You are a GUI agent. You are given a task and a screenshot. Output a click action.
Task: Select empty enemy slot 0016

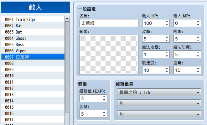tap(33, 113)
